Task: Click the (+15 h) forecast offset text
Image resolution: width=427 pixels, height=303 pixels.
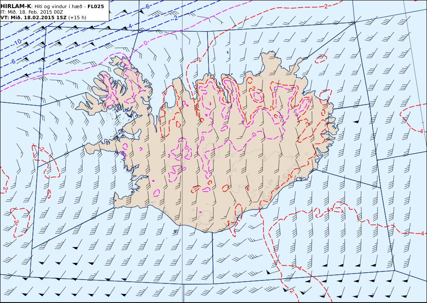Action: (77, 17)
